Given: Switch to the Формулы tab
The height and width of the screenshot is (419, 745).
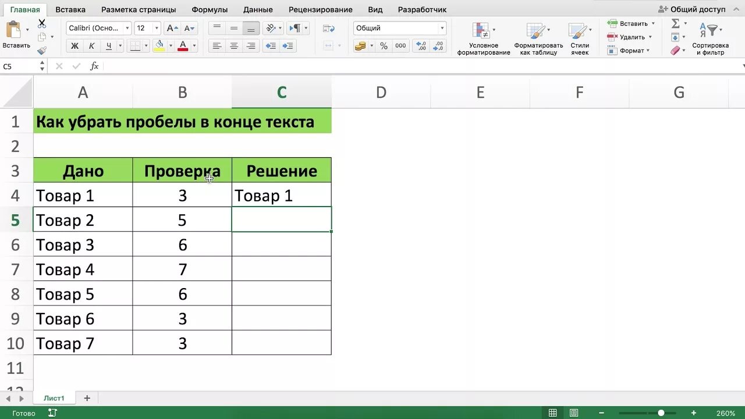Looking at the screenshot, I should tap(210, 9).
